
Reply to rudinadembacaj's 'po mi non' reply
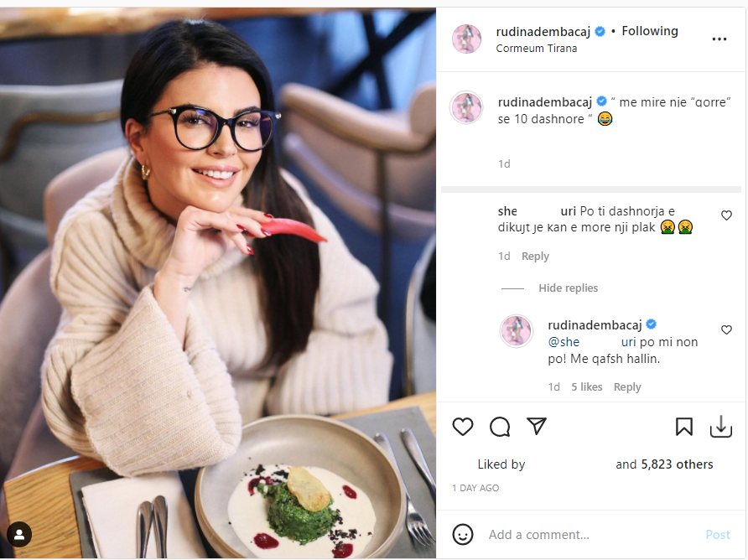pos(627,386)
